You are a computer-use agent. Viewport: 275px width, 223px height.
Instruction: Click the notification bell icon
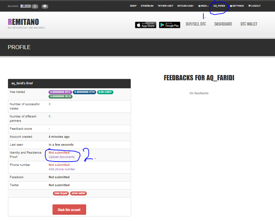(x=35, y=6)
